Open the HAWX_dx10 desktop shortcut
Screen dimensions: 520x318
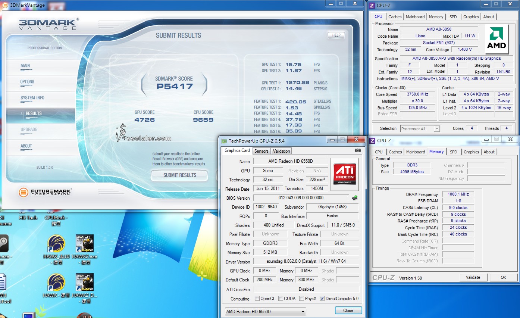pos(56,243)
